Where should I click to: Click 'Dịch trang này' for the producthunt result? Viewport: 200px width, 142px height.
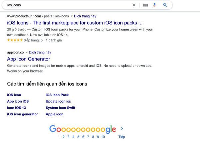pyautogui.click(x=85, y=16)
